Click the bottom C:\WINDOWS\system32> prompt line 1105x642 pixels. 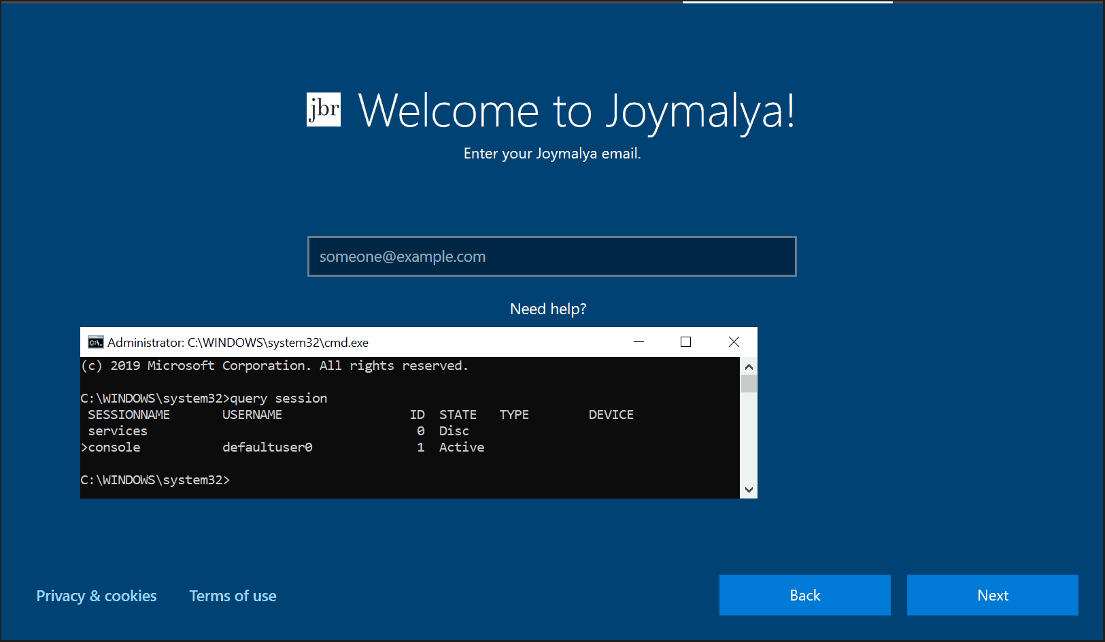tap(155, 480)
